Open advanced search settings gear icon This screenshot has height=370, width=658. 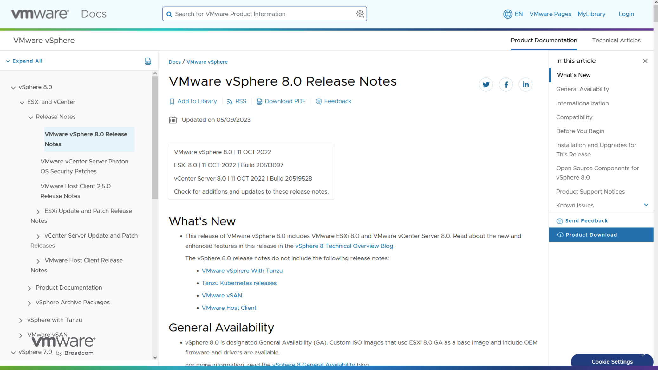(360, 14)
